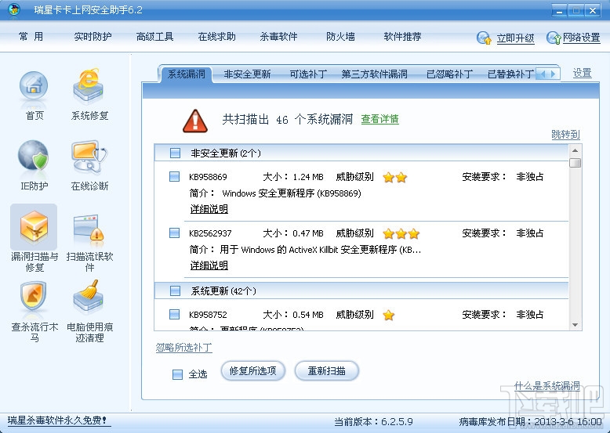Check the 非安全更新 (2个) group checkbox
This screenshot has height=433, width=610.
pos(175,153)
